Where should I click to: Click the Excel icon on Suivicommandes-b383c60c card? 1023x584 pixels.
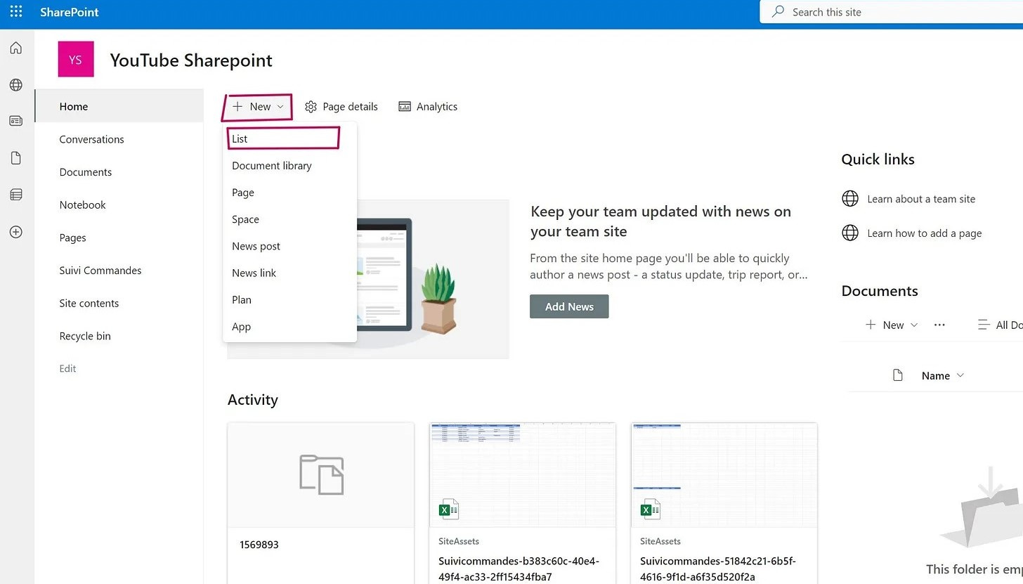point(449,509)
